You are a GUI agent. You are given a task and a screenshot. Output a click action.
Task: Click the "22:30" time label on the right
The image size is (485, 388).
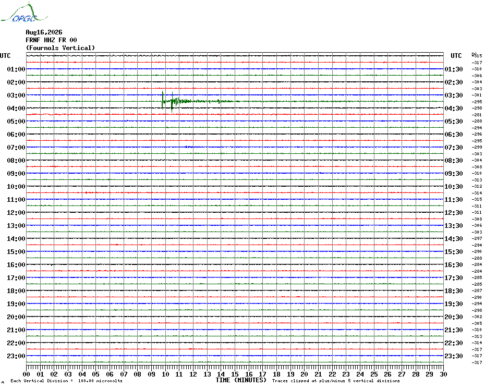click(454, 343)
